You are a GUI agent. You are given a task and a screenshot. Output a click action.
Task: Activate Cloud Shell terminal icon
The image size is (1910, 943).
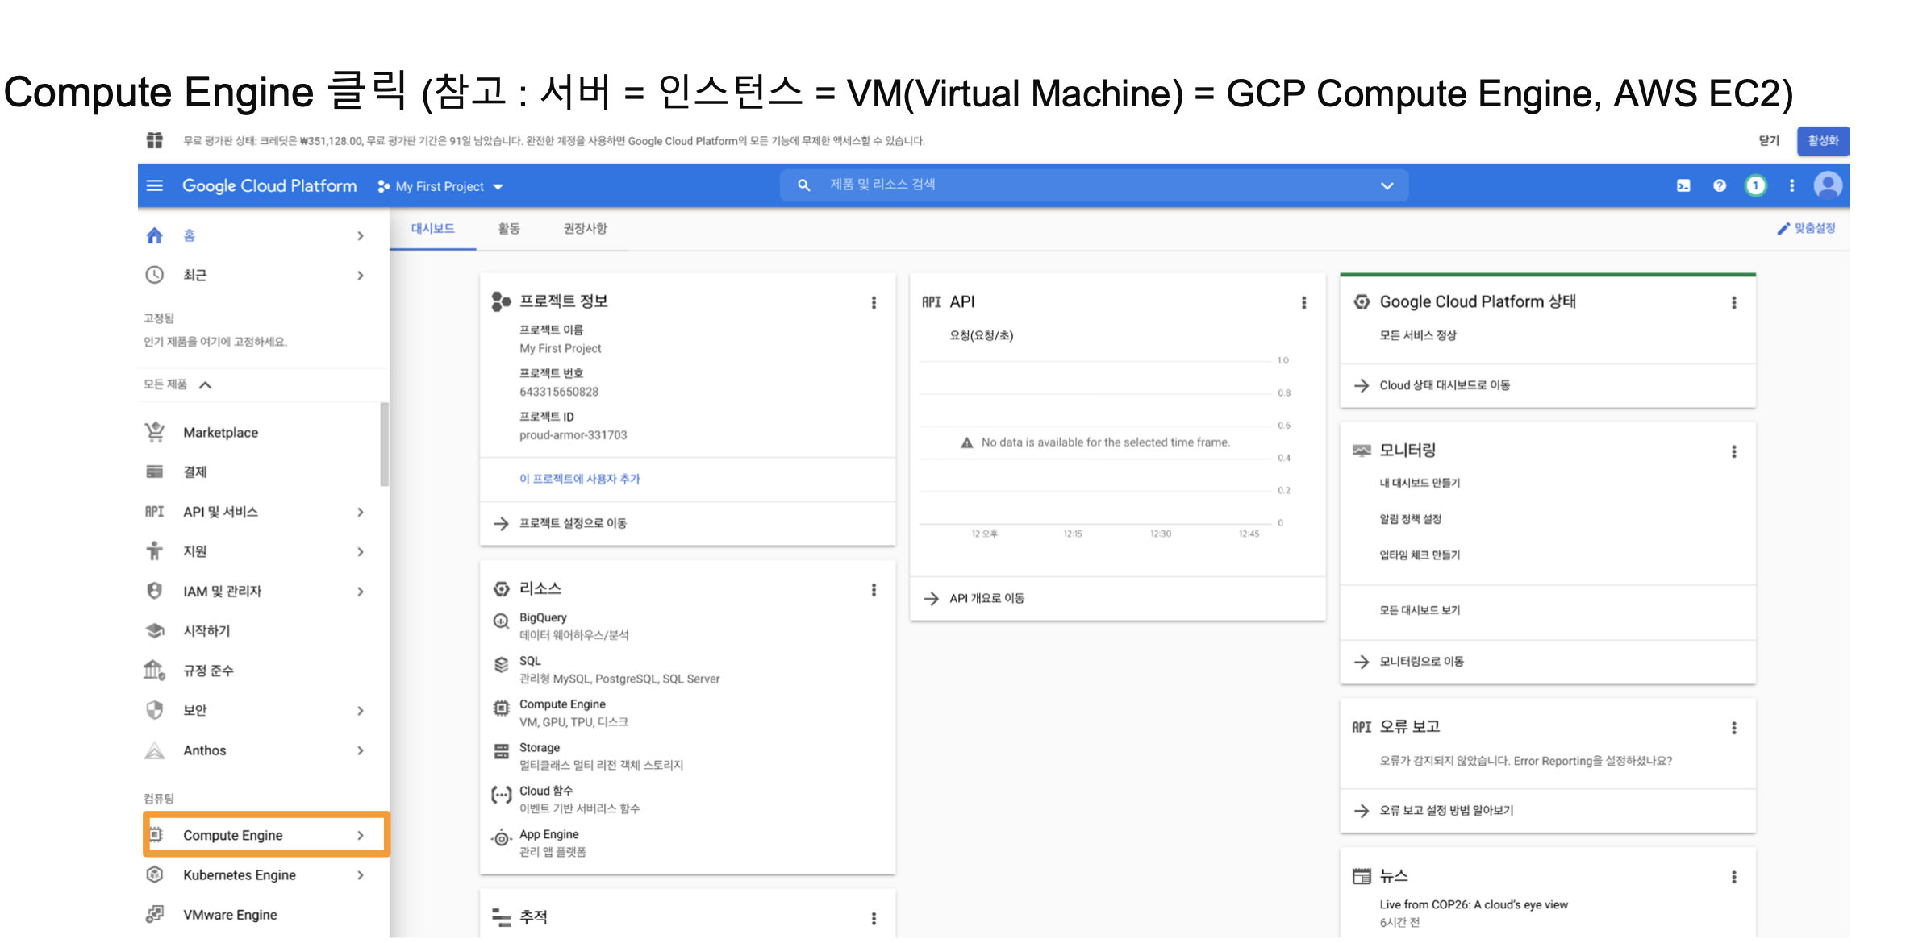pyautogui.click(x=1683, y=186)
